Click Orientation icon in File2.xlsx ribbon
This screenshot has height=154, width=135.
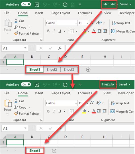click(99, 103)
